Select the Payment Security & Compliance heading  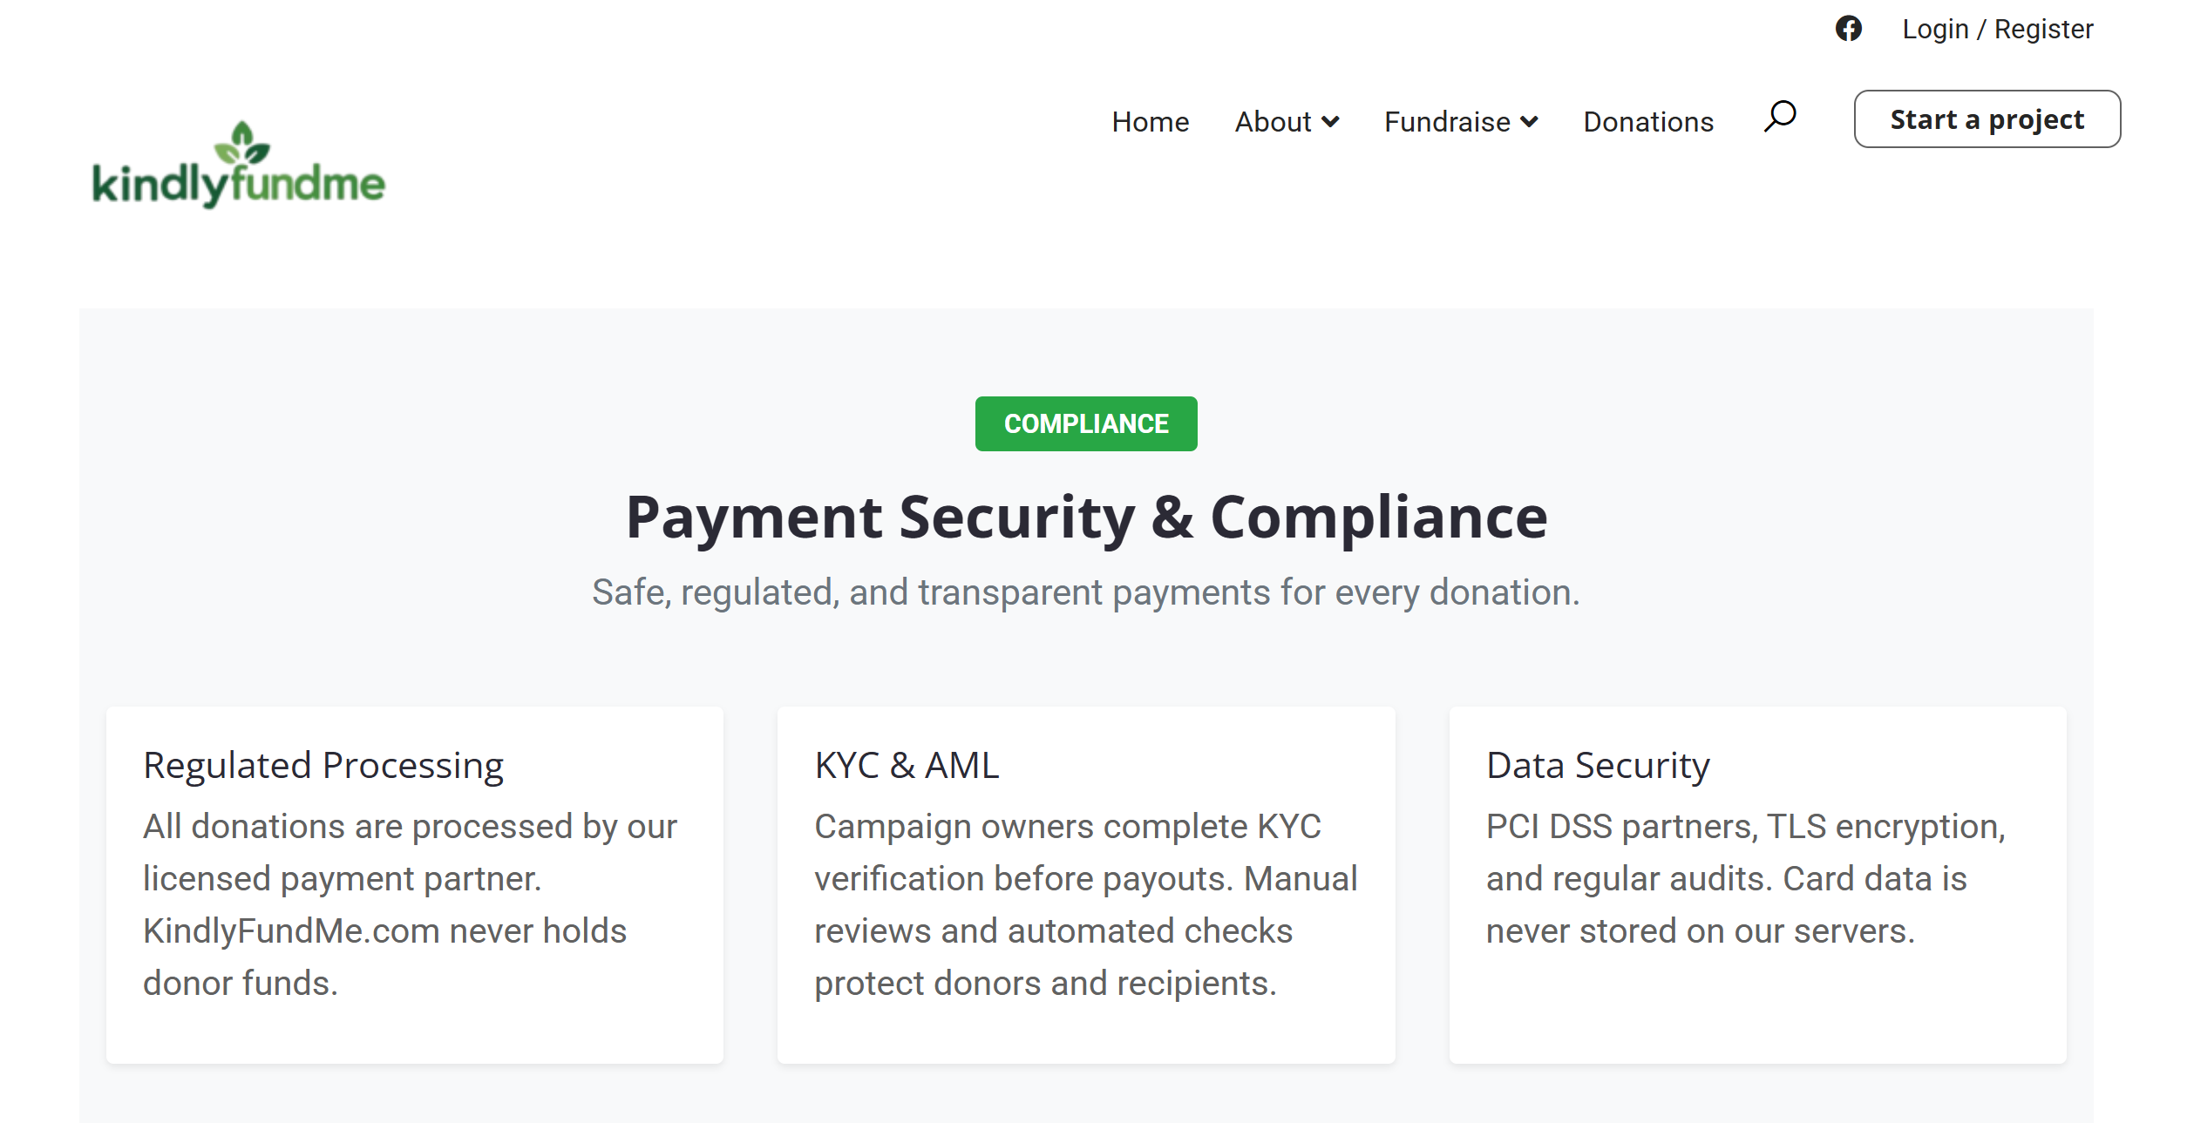pos(1086,518)
